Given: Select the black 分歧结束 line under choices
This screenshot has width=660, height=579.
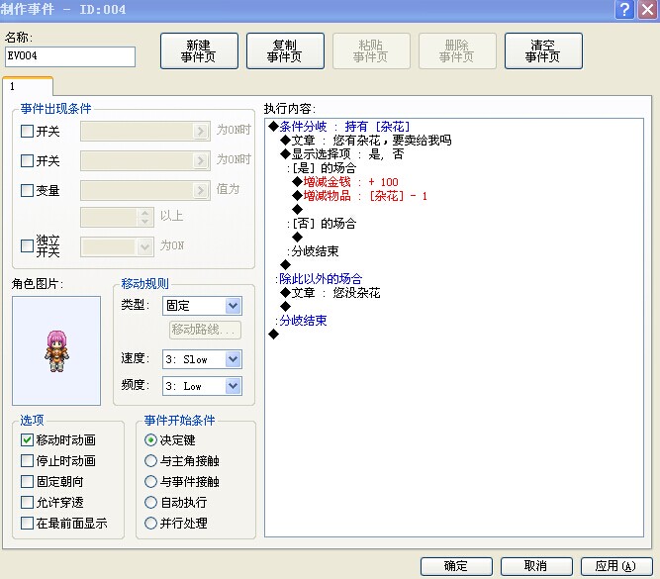Looking at the screenshot, I should click(313, 251).
